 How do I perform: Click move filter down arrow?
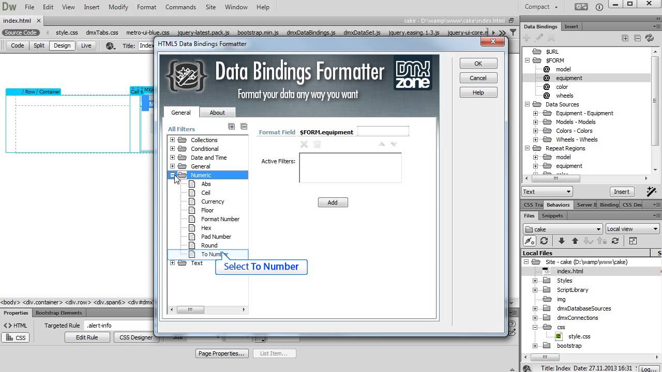tap(394, 144)
